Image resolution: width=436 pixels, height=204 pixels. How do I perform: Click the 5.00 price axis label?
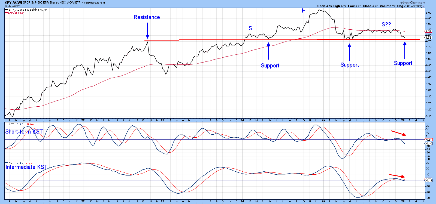point(428,13)
